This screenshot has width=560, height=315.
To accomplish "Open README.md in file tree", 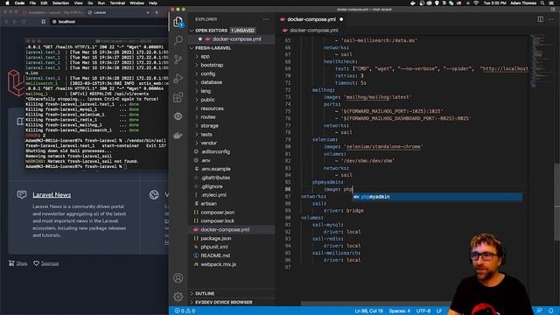I will [x=231, y=255].
